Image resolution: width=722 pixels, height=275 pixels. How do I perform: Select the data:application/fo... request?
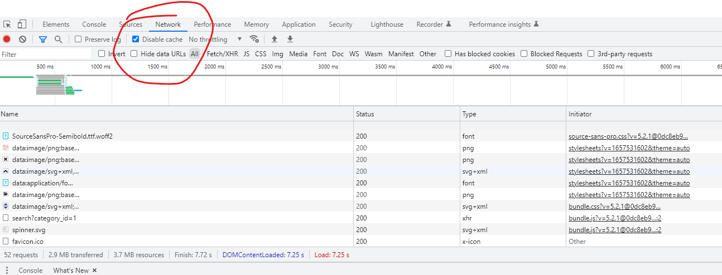coord(361,183)
